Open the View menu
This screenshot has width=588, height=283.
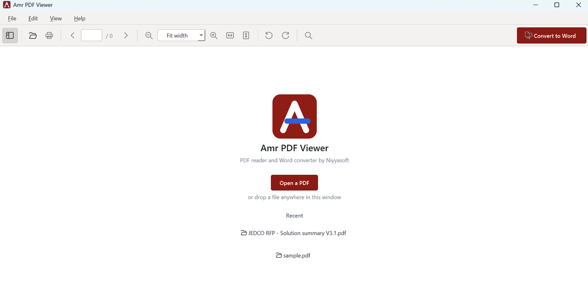click(x=56, y=18)
